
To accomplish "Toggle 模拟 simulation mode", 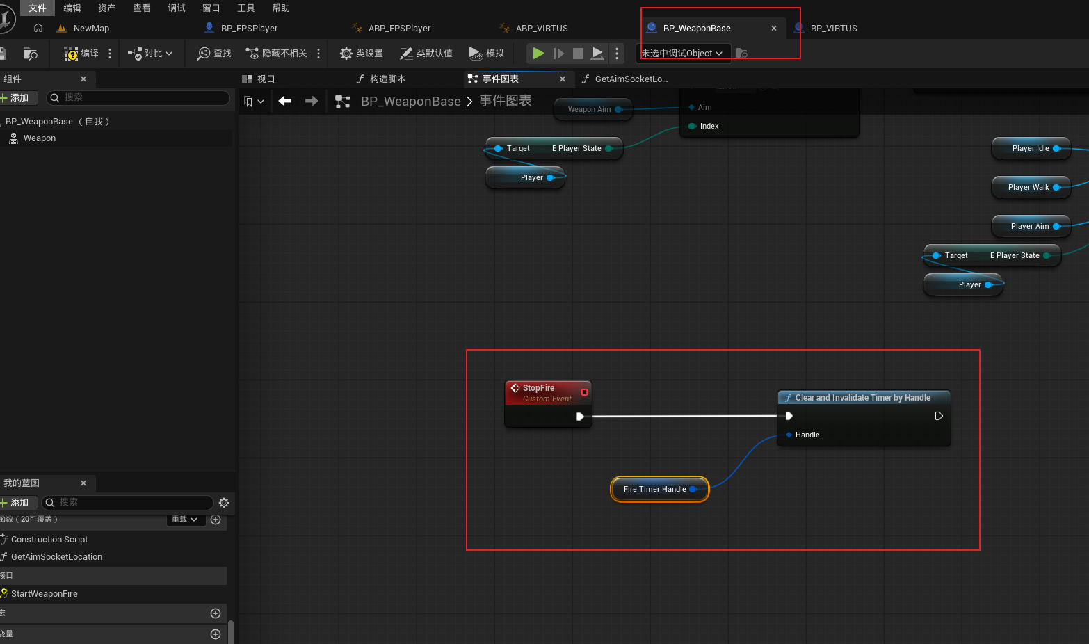I will [486, 54].
